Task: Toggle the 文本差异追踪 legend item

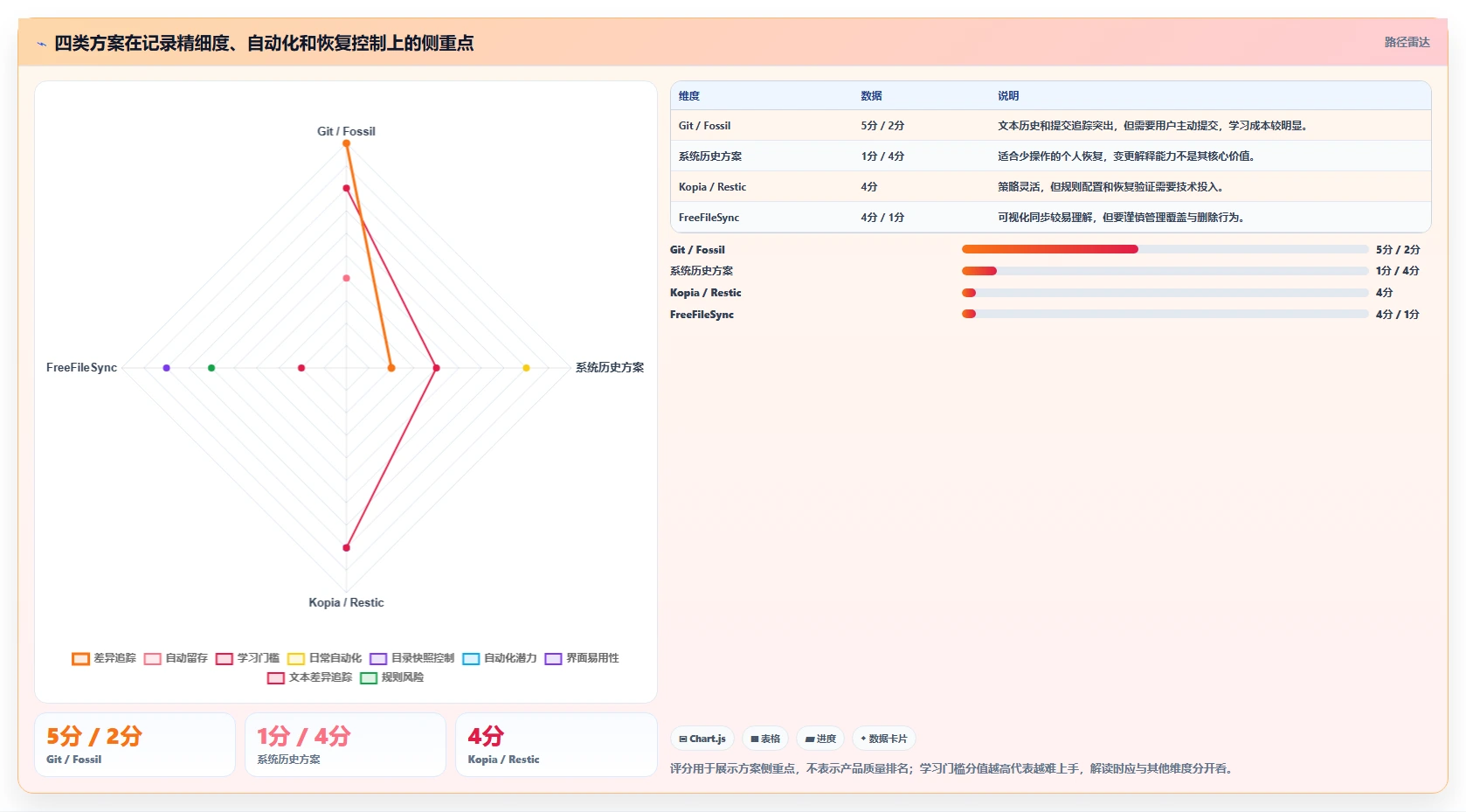Action: coord(309,677)
